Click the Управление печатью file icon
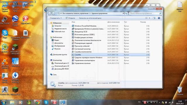 73,63
